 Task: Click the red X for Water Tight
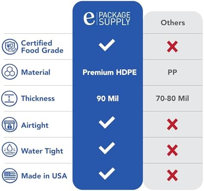(x=172, y=150)
